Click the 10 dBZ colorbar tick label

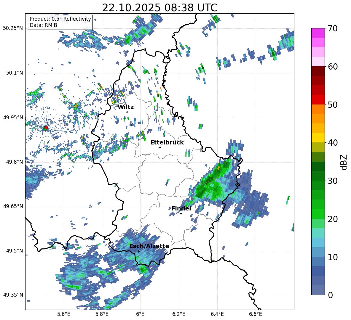(333, 257)
